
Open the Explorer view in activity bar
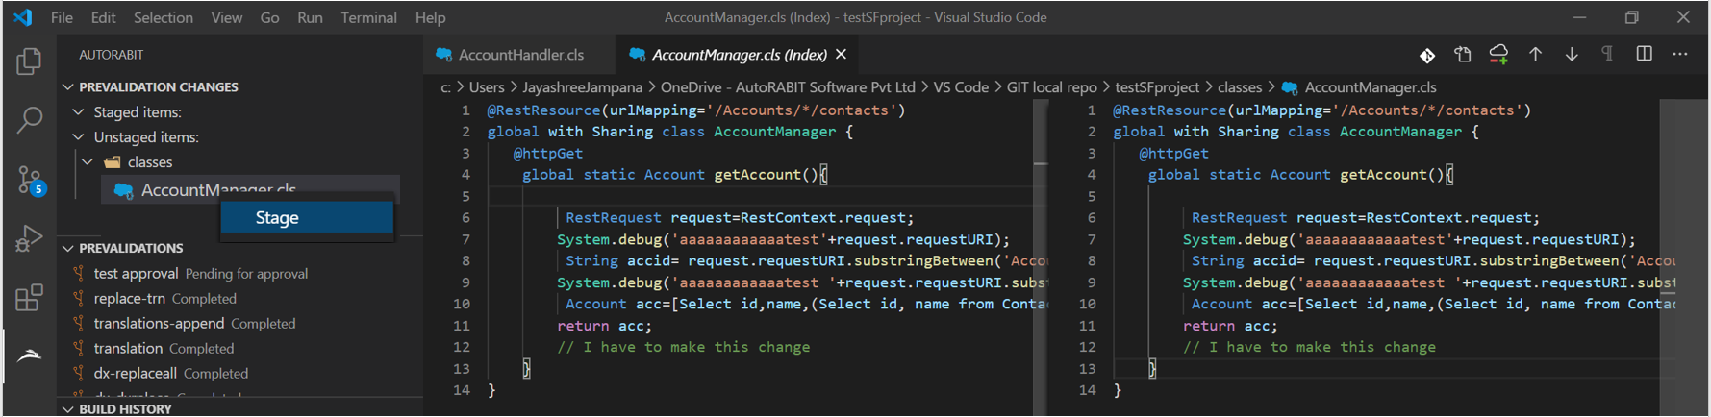[29, 61]
